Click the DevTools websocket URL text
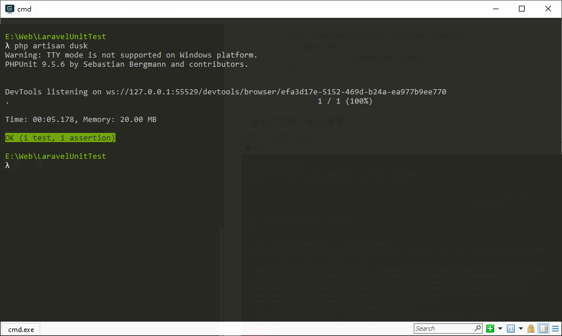This screenshot has width=562, height=336. click(x=276, y=92)
